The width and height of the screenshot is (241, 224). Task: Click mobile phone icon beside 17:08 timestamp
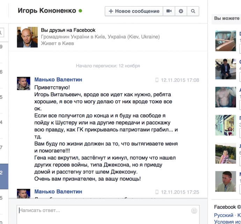[157, 80]
